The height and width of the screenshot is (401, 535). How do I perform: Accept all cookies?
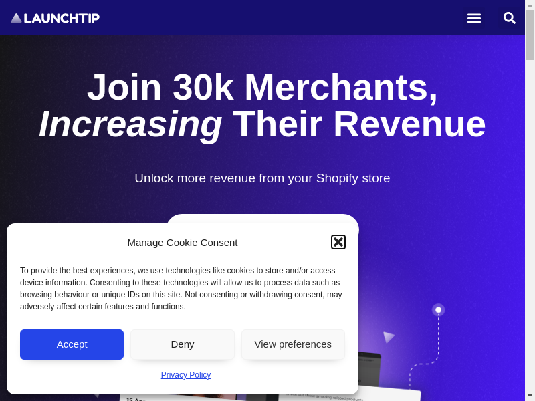pyautogui.click(x=72, y=344)
